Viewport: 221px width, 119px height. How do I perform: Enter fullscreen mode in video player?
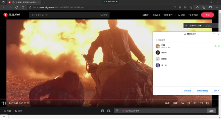pos(214,103)
